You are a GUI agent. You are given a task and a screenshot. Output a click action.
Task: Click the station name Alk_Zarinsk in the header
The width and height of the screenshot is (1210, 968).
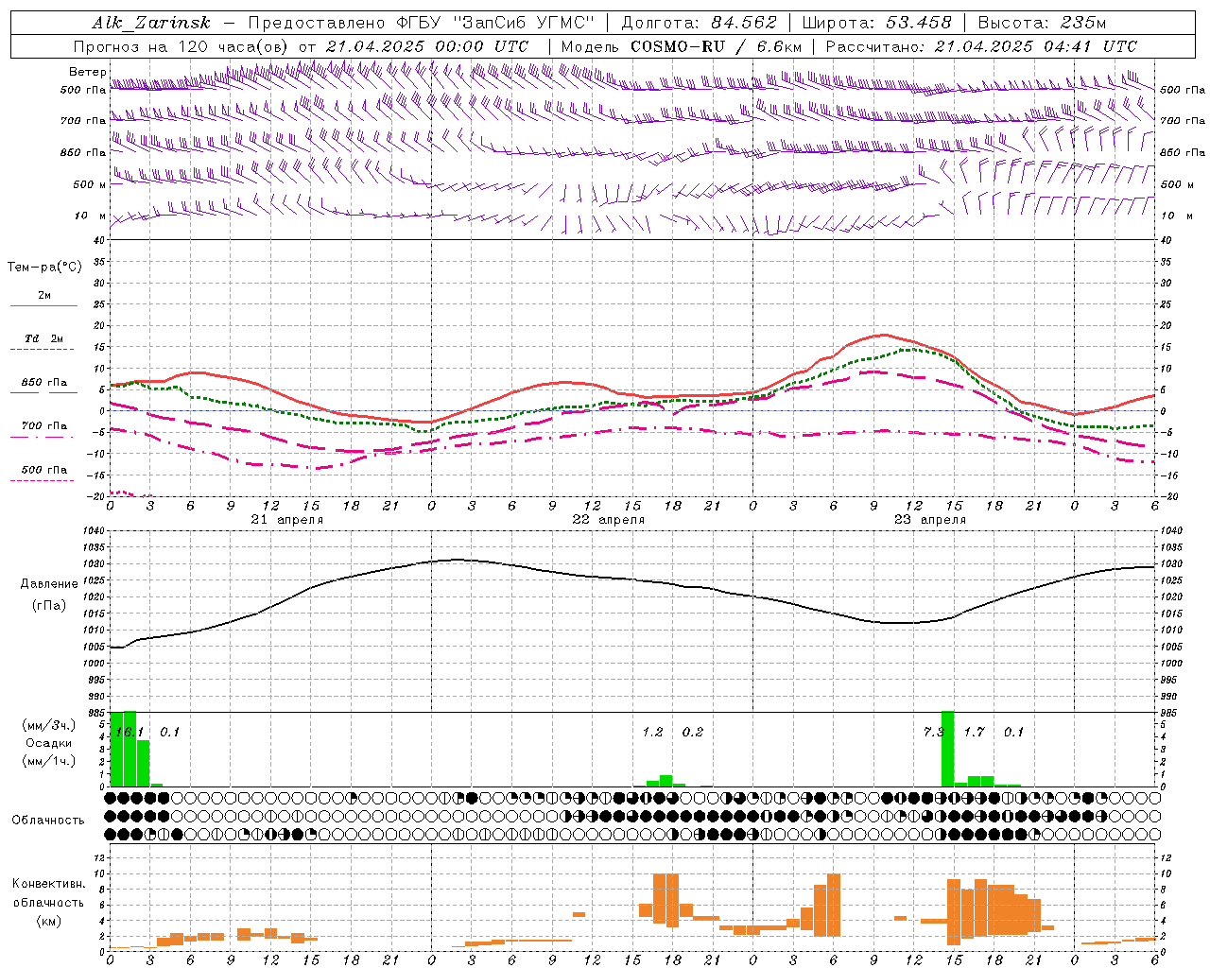[x=151, y=23]
